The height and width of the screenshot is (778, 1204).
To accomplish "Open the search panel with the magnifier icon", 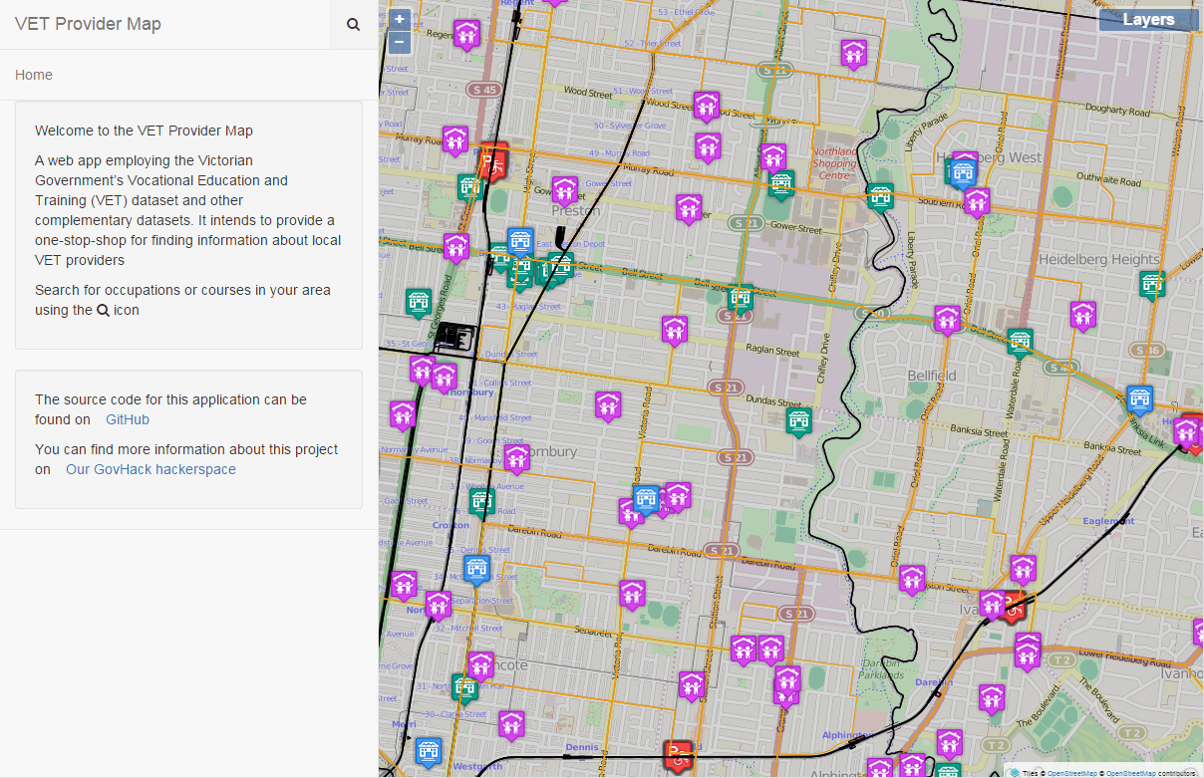I will (353, 25).
